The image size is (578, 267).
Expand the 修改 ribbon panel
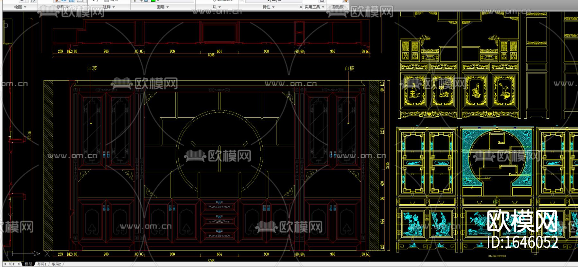(62, 7)
